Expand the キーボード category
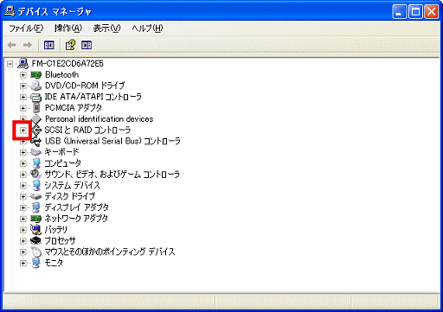 (23, 152)
